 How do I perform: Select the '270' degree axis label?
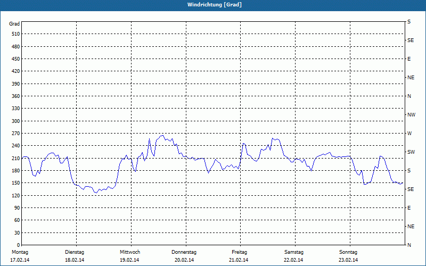(16, 134)
